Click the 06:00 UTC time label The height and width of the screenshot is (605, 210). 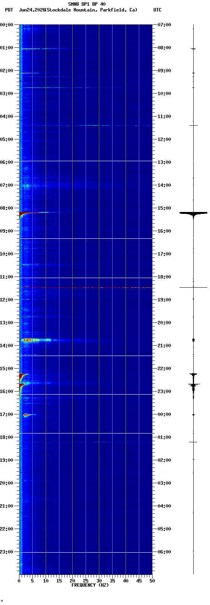tap(164, 552)
